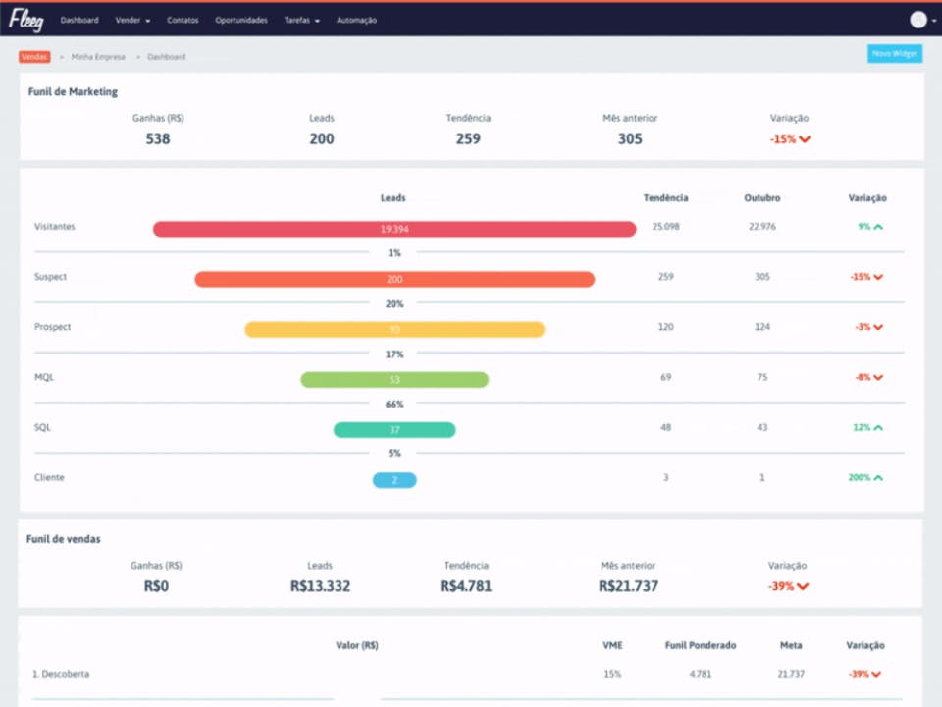This screenshot has width=942, height=707.
Task: Click the red down arrow in MQL row
Action: (878, 377)
